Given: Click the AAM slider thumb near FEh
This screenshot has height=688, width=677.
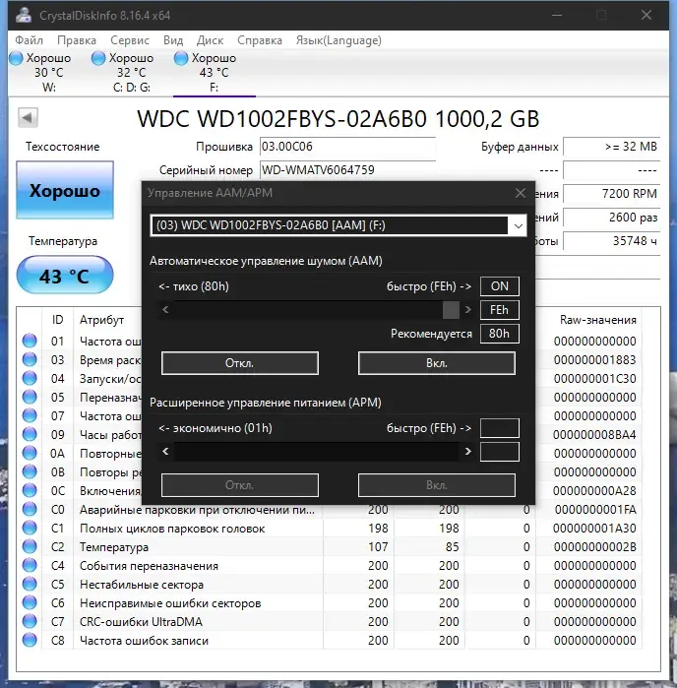Looking at the screenshot, I should pyautogui.click(x=451, y=310).
